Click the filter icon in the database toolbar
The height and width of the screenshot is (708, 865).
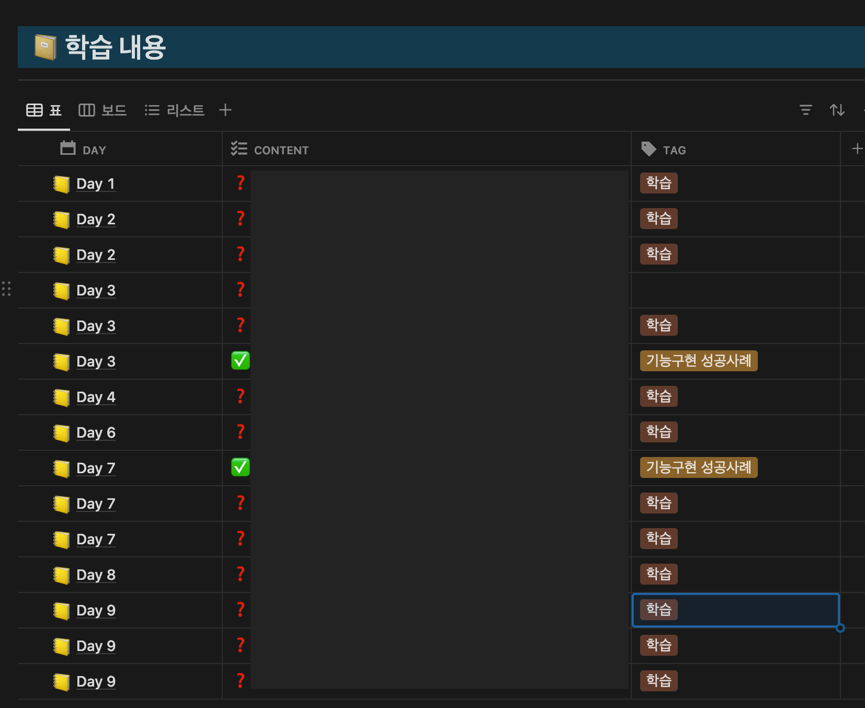(x=805, y=110)
